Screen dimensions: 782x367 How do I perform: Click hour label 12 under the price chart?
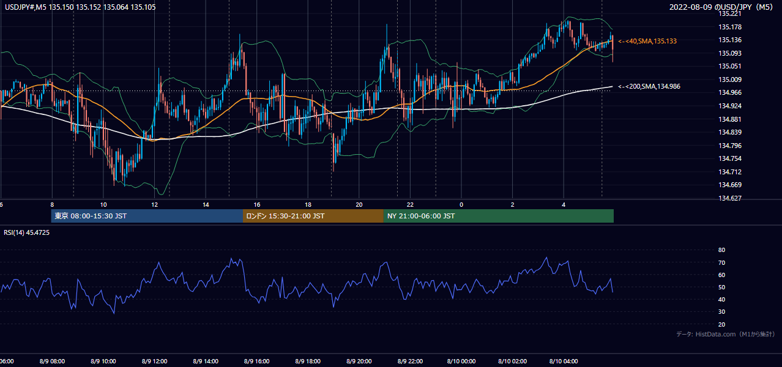(x=155, y=204)
